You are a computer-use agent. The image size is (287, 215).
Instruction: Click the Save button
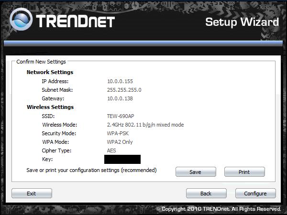tap(196, 172)
